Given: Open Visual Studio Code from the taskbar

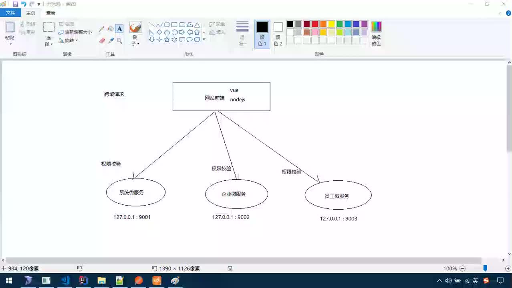Looking at the screenshot, I should point(65,280).
